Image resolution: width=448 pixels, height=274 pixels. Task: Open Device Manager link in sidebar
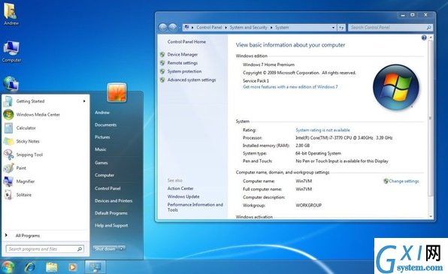click(183, 54)
